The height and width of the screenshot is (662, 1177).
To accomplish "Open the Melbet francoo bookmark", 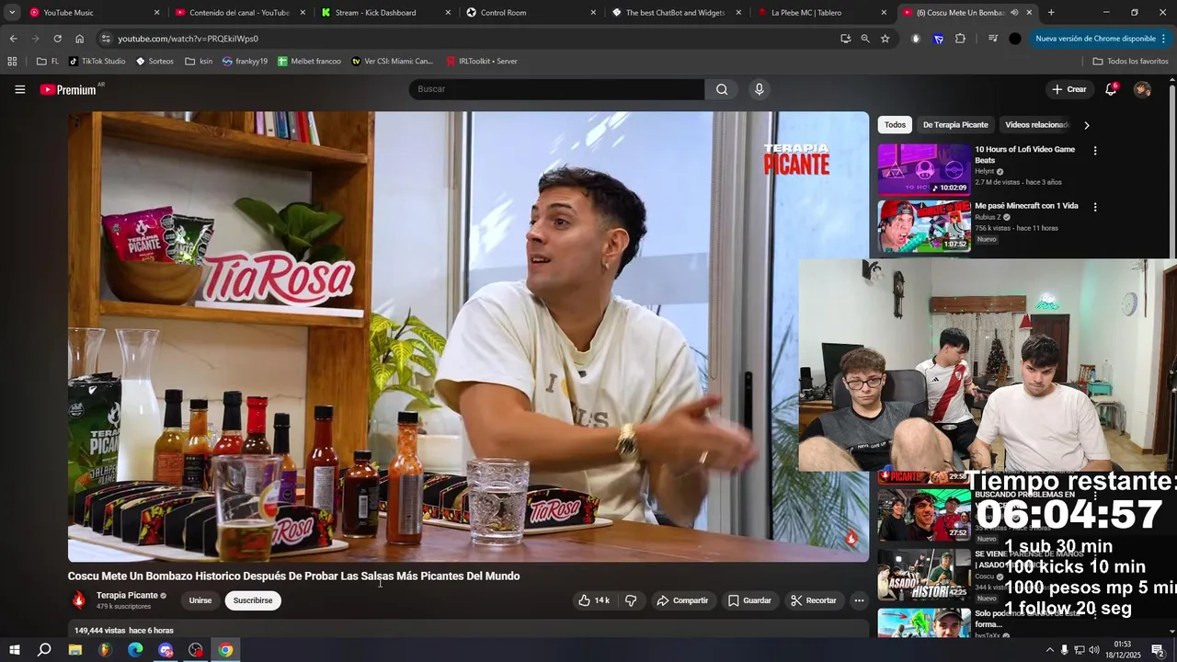I will click(x=309, y=62).
